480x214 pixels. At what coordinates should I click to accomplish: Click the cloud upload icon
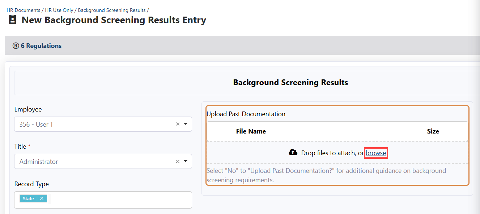click(x=293, y=153)
